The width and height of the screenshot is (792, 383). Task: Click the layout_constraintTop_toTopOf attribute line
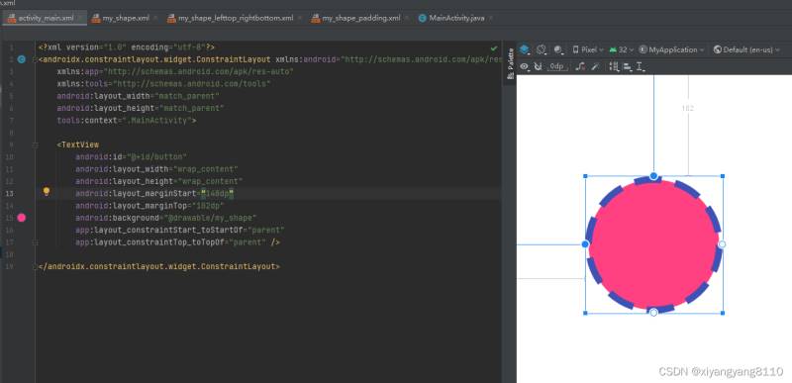[x=178, y=242]
